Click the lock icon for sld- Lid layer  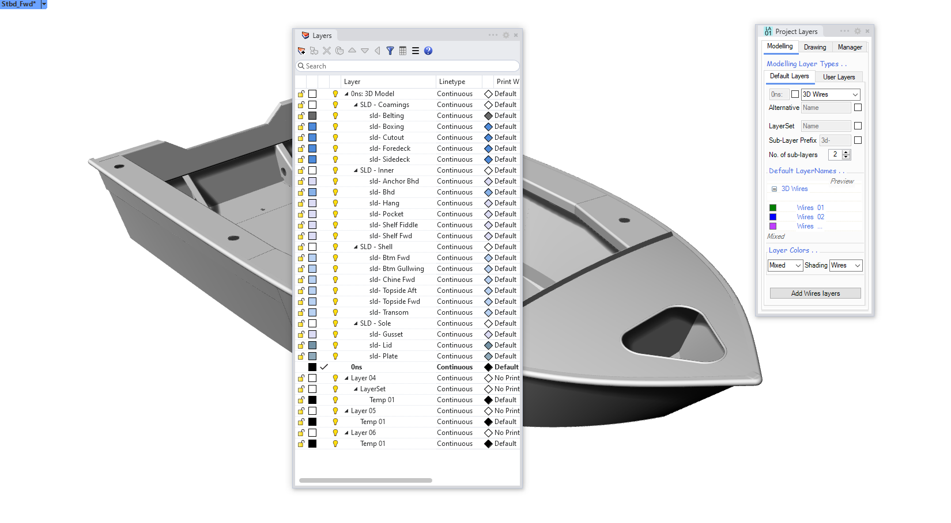[x=301, y=345]
